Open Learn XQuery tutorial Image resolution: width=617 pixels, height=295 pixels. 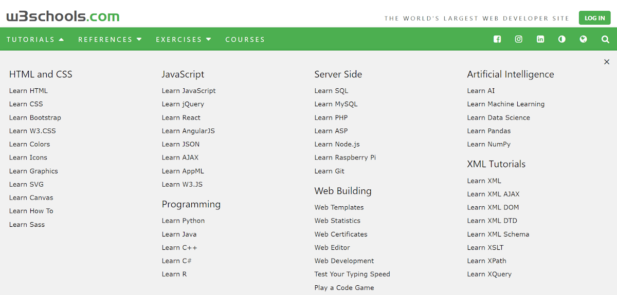pyautogui.click(x=489, y=274)
